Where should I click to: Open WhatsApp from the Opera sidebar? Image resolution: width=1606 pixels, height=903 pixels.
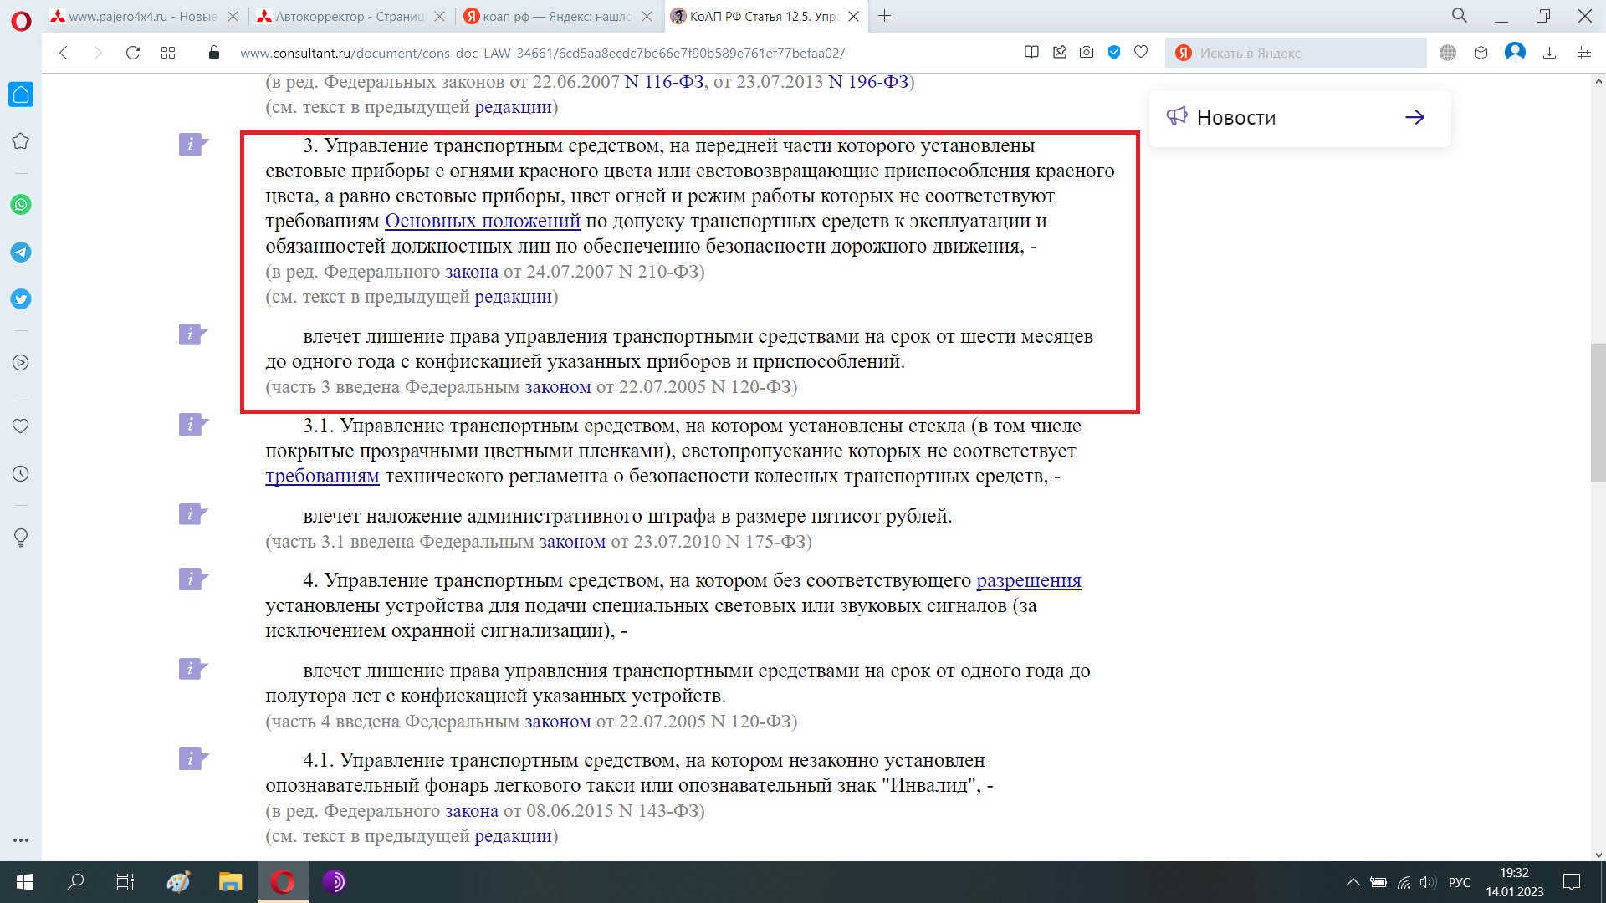tap(21, 205)
